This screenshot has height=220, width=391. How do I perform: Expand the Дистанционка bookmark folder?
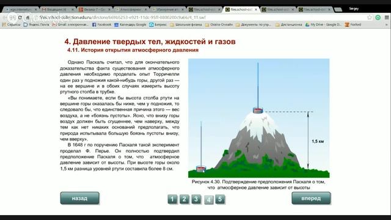(289, 24)
